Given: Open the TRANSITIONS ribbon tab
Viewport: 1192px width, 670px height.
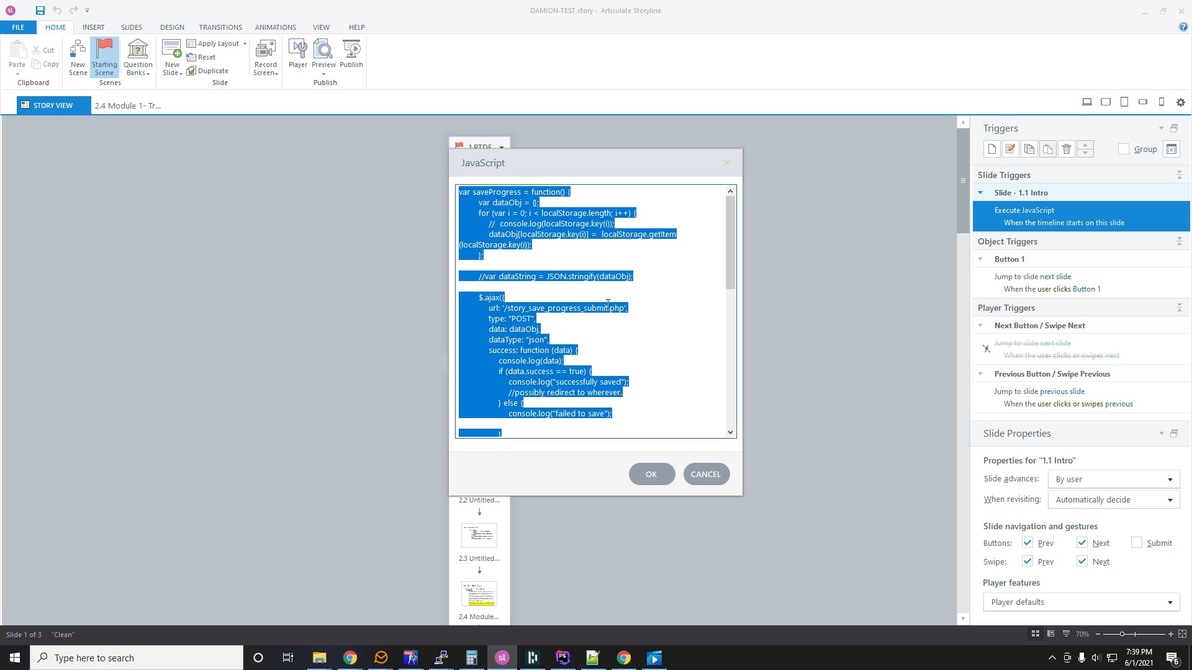Looking at the screenshot, I should 220,27.
